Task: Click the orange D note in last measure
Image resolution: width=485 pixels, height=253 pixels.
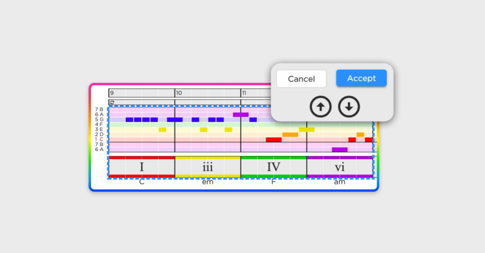Action: (x=361, y=135)
